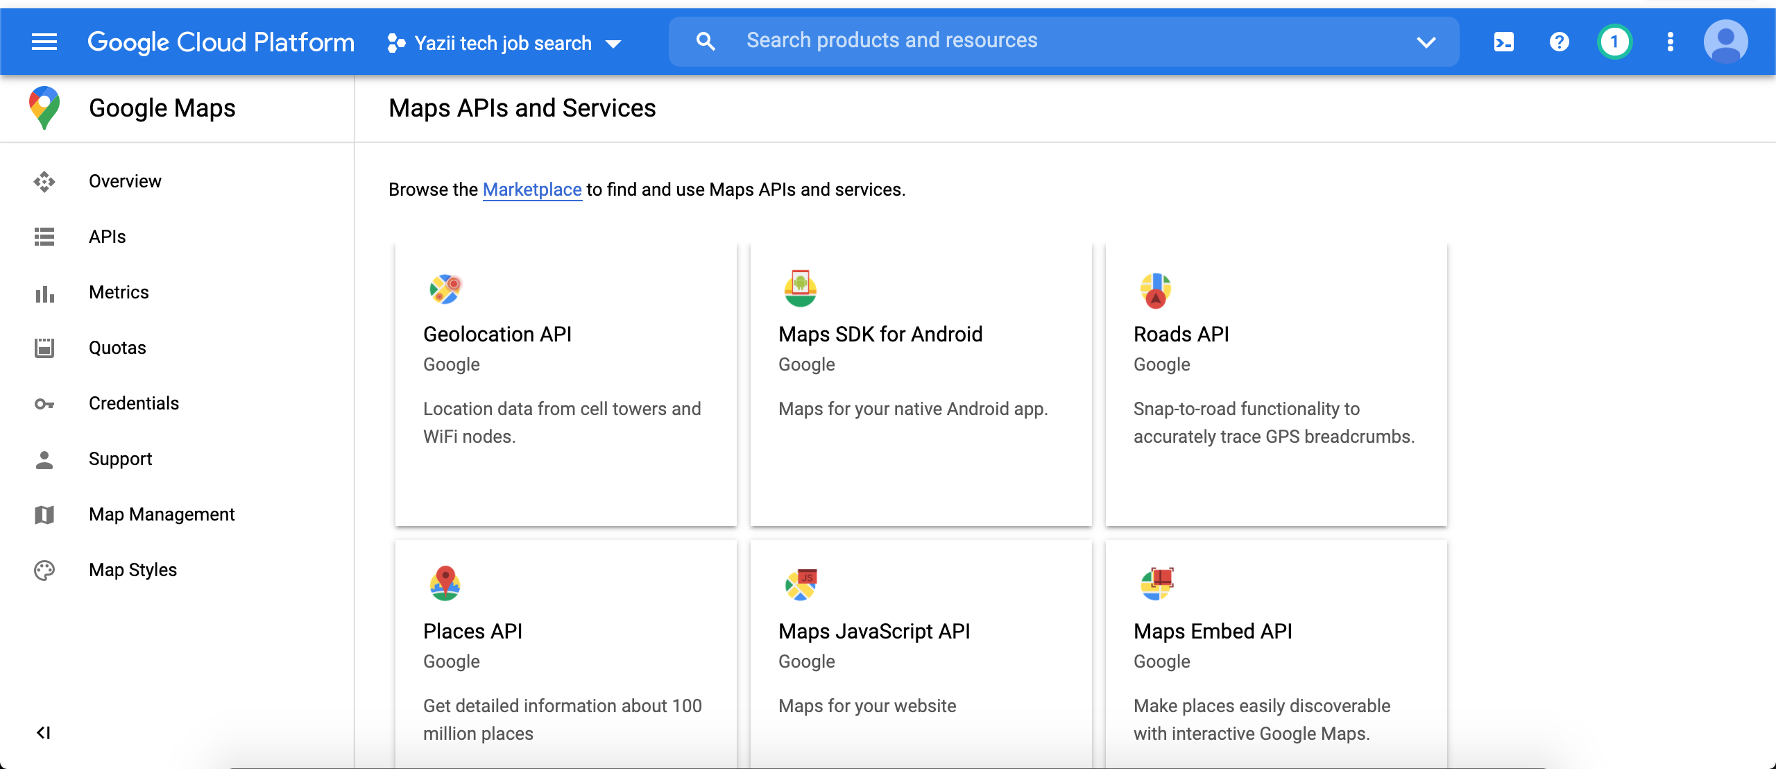This screenshot has width=1776, height=769.
Task: Open the Quotas section
Action: [x=117, y=348]
